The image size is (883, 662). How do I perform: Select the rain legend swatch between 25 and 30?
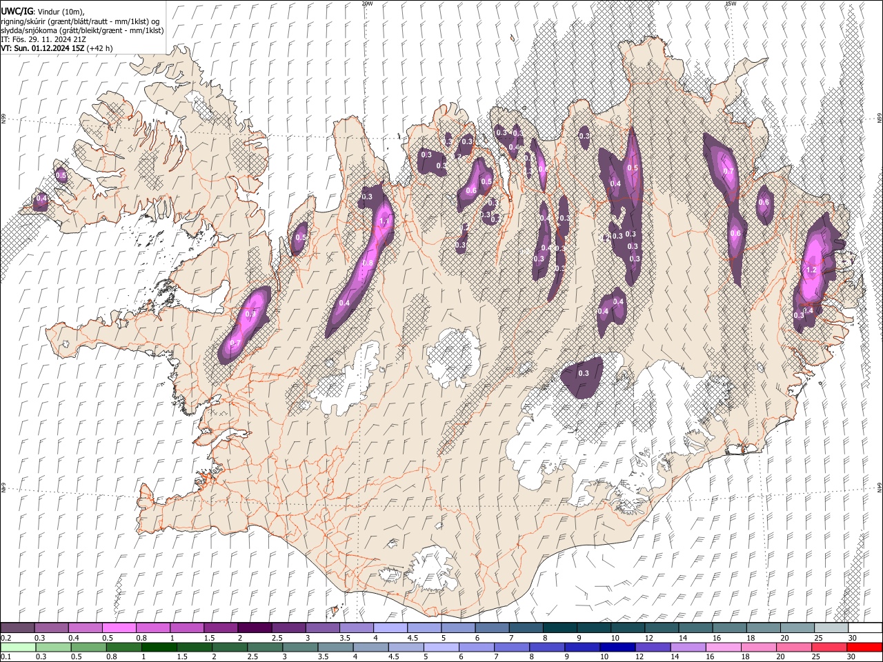(x=830, y=648)
